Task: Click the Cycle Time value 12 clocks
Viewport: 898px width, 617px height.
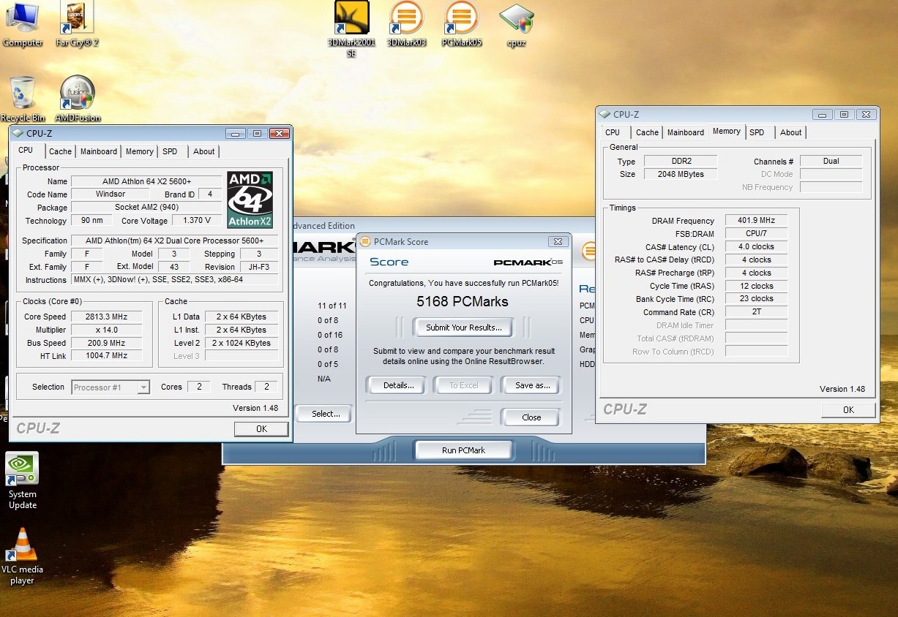Action: [x=757, y=286]
